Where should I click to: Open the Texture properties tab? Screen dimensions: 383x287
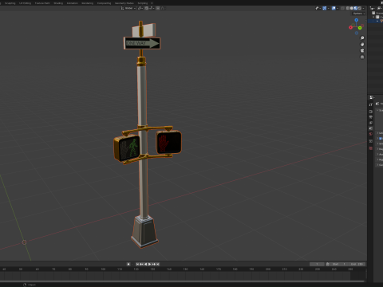(371, 148)
